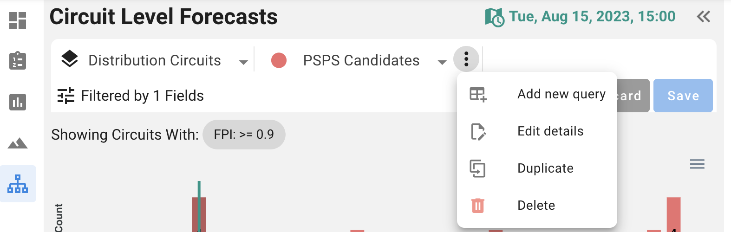This screenshot has width=731, height=232.
Task: Click the FPI >= 0.9 filter chip
Action: pos(244,135)
